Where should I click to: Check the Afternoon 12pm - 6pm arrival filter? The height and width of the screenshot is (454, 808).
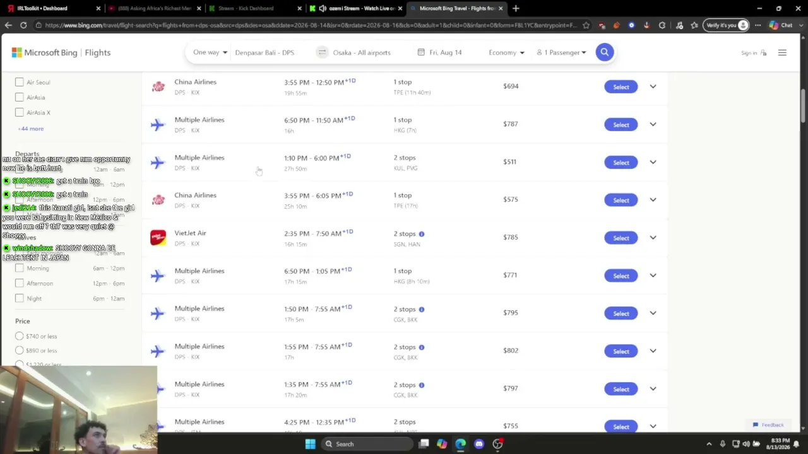click(20, 283)
